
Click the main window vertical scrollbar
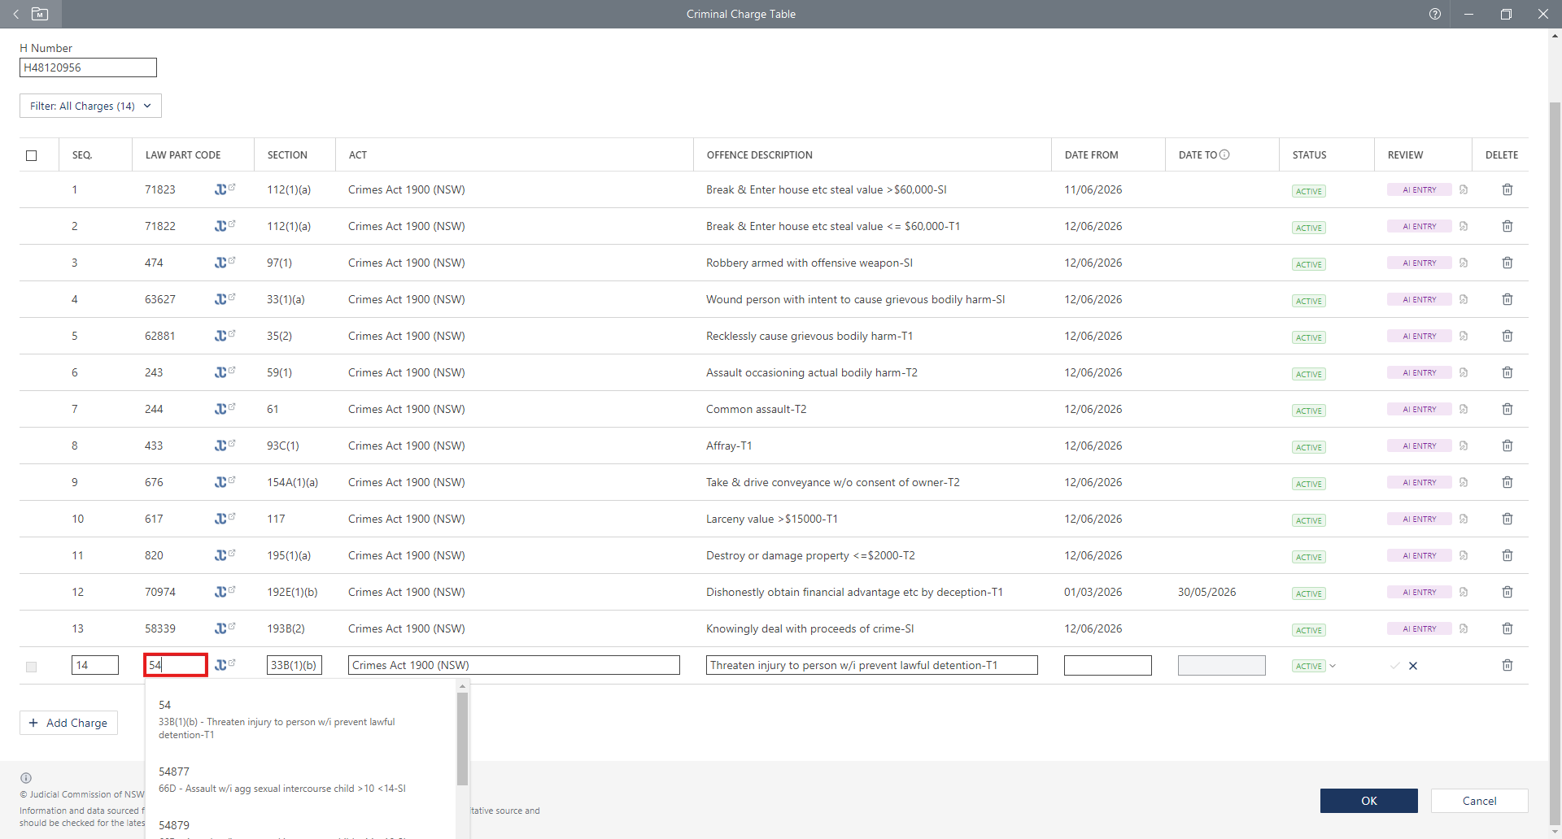click(x=1555, y=463)
